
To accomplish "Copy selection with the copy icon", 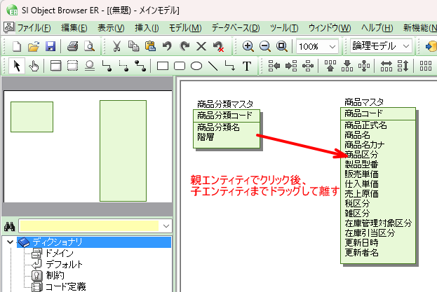I will pos(133,46).
